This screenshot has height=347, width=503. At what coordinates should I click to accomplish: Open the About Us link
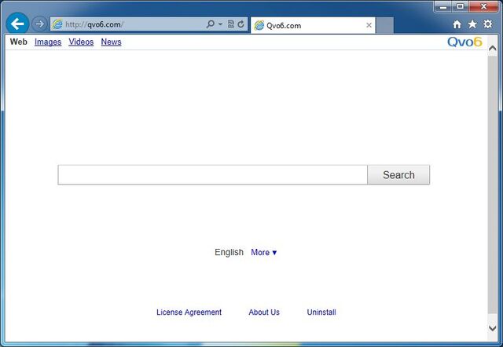tap(264, 312)
